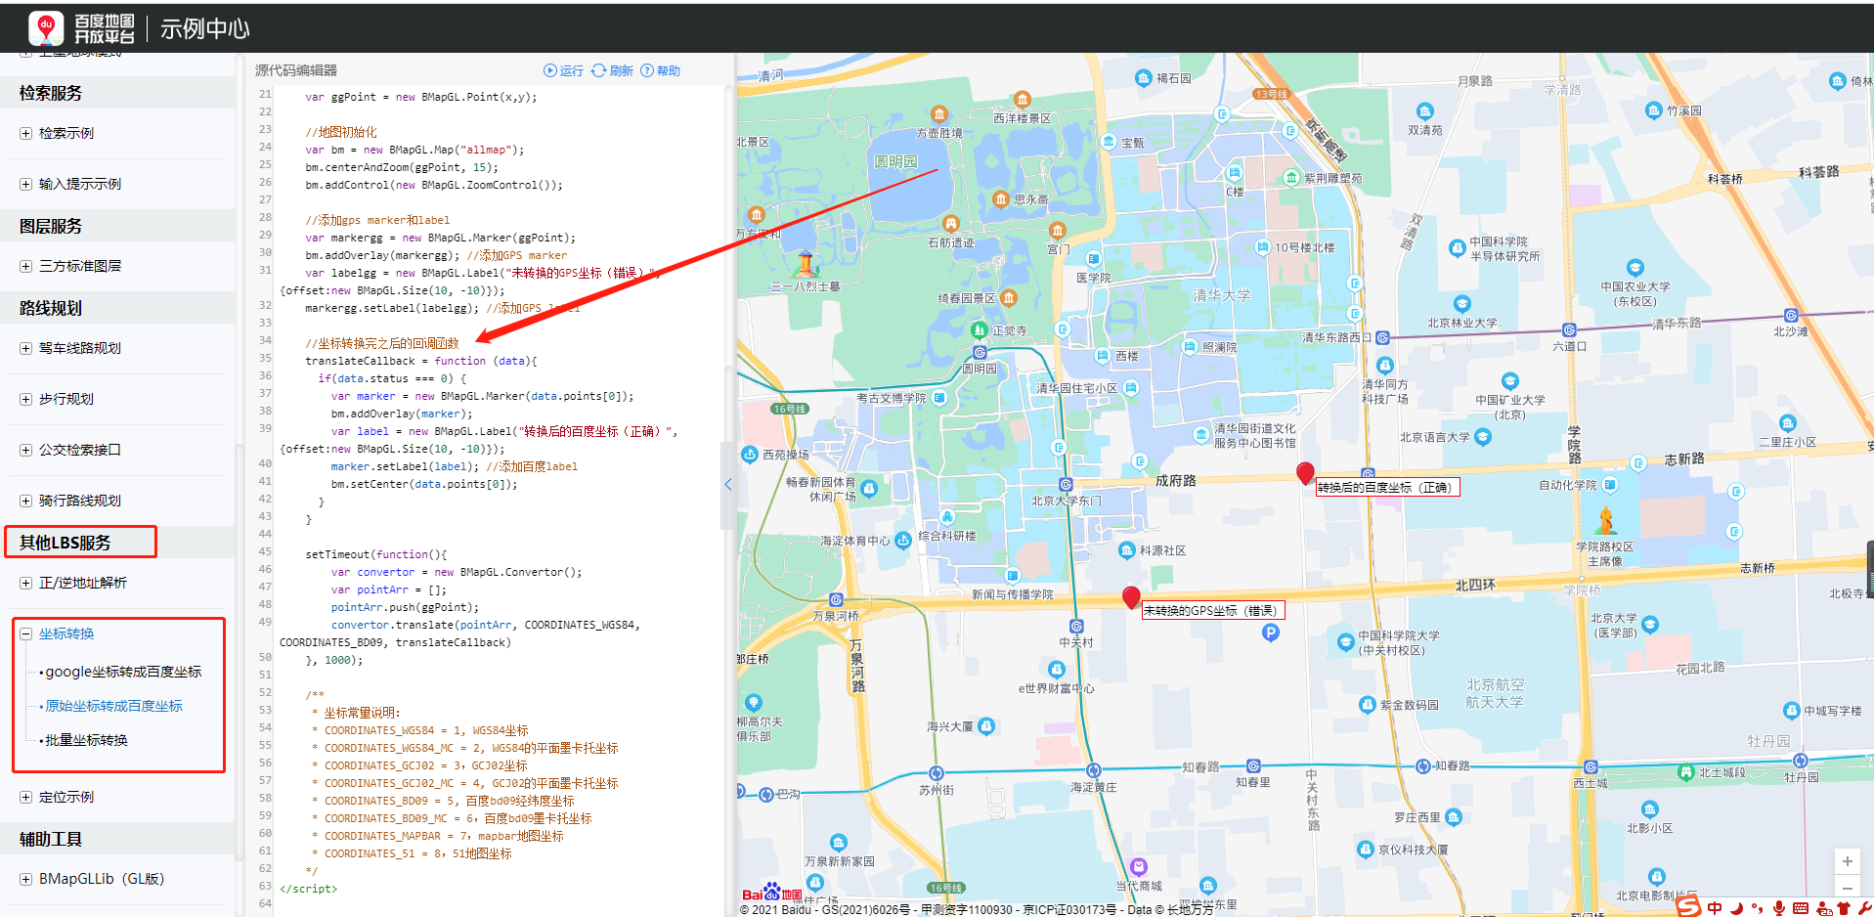Select the 图层服务 section header
1874x917 pixels.
click(x=51, y=226)
